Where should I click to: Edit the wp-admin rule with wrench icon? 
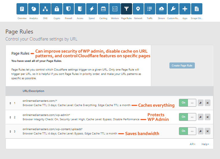pos(201,117)
